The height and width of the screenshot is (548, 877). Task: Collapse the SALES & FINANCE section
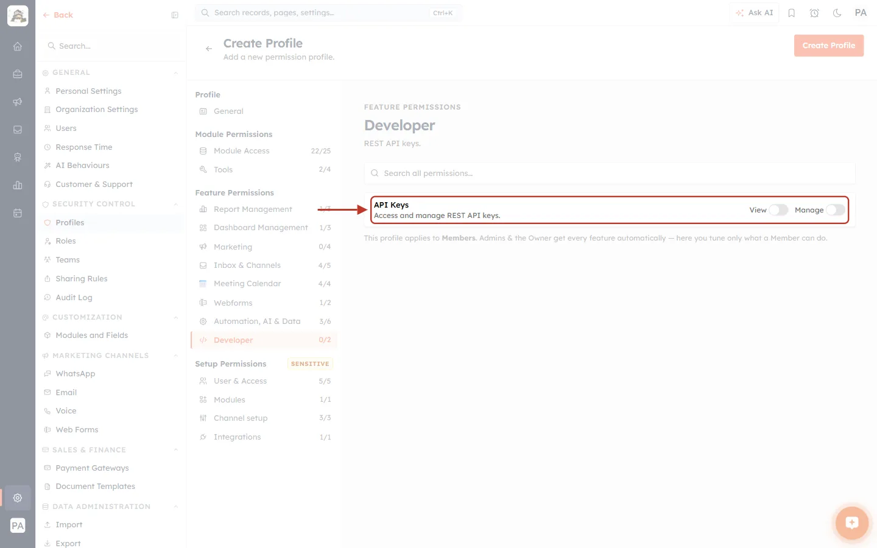(x=175, y=451)
